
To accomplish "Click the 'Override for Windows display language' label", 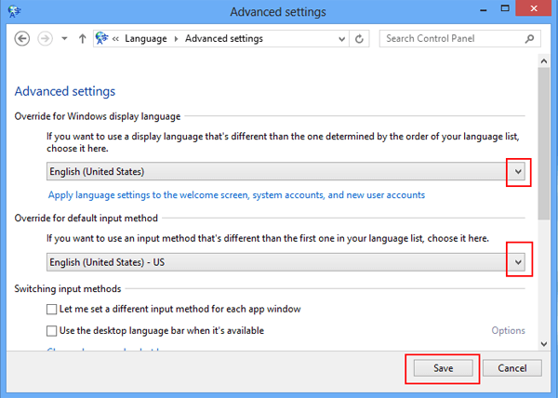I will (x=98, y=116).
